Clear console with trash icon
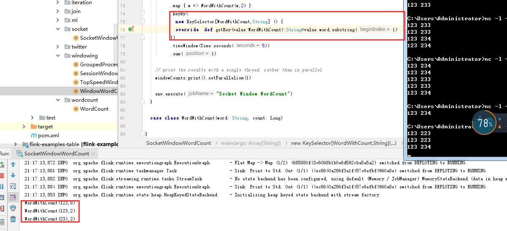This screenshot has height=231, width=507. coord(13,219)
